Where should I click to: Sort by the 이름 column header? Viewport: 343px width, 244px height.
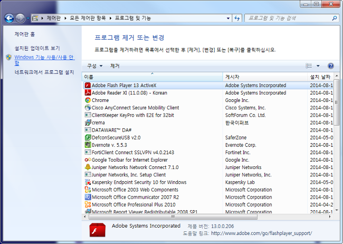(153, 77)
